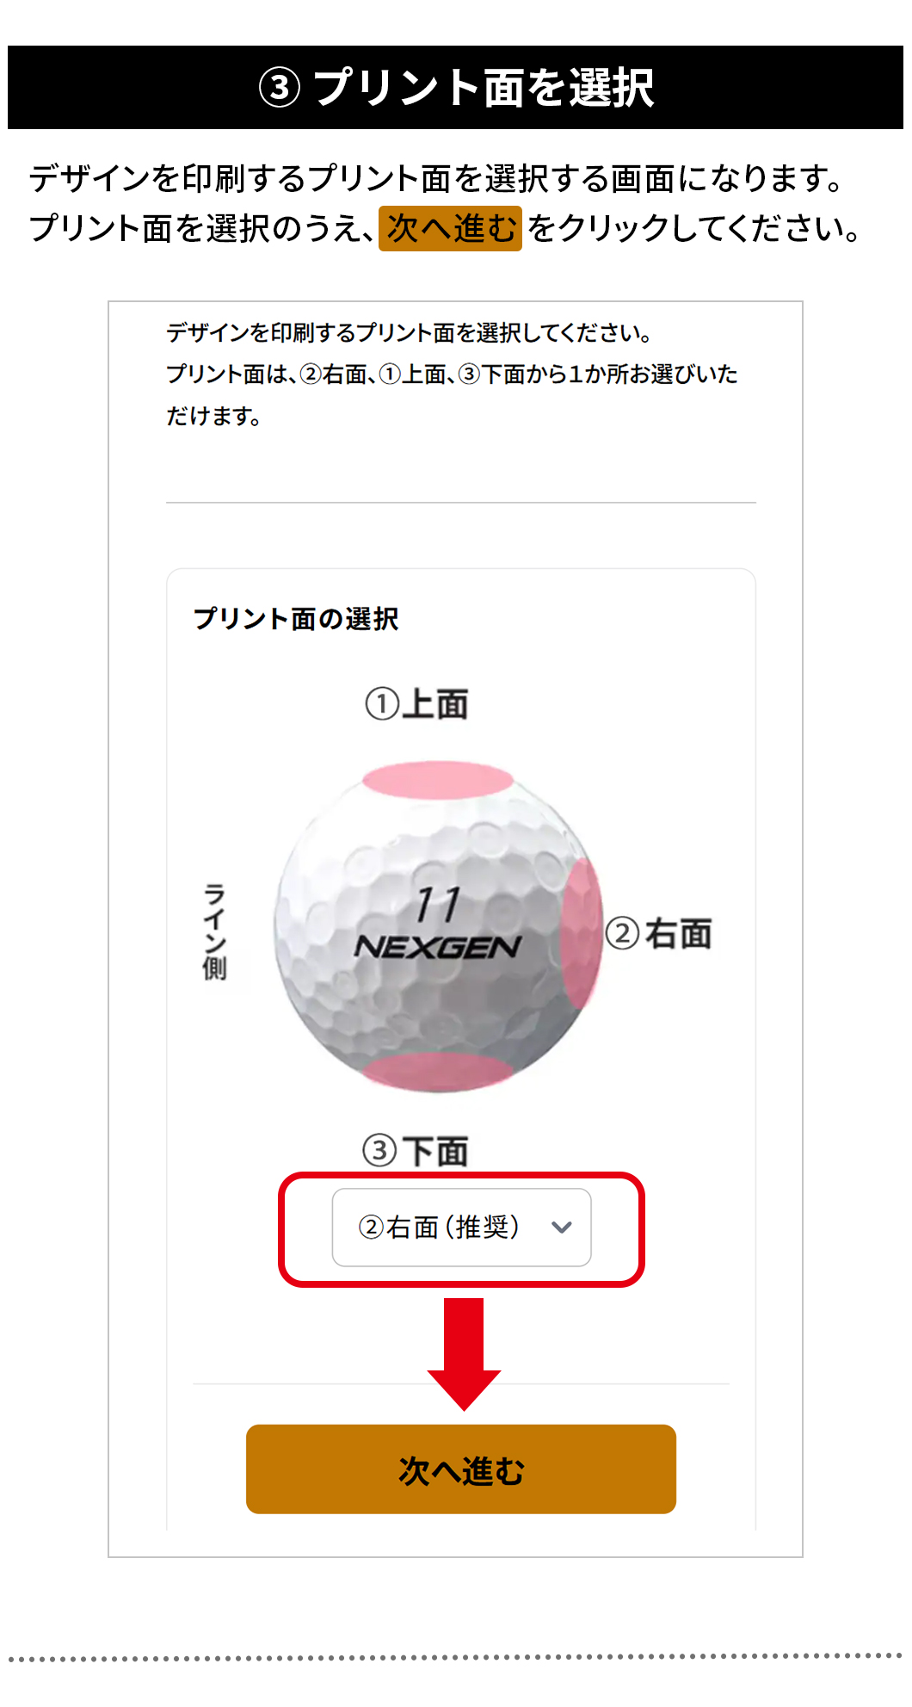Select the ③下面 label below the ball

416,1151
